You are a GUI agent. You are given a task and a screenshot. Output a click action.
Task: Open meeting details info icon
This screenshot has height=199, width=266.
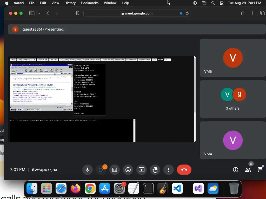tap(235, 169)
